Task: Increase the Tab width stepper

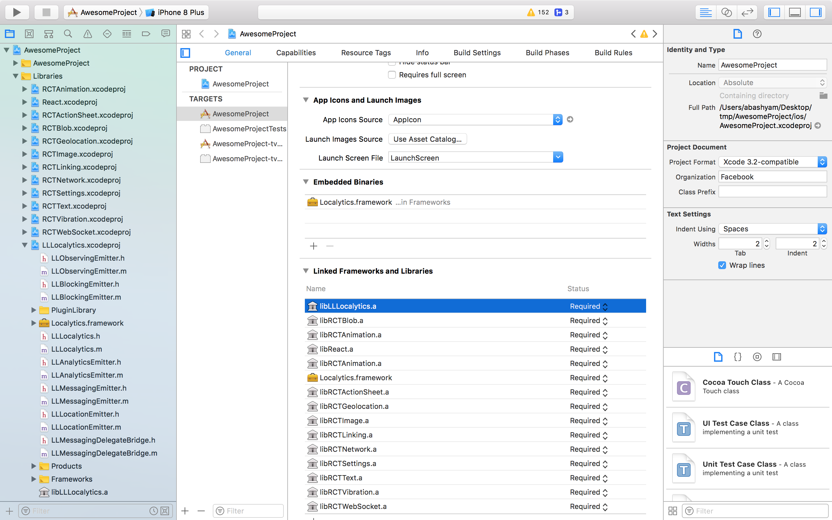Action: coord(766,241)
